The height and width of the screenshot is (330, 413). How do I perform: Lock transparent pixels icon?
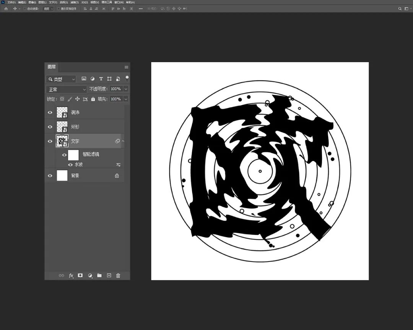(x=62, y=99)
